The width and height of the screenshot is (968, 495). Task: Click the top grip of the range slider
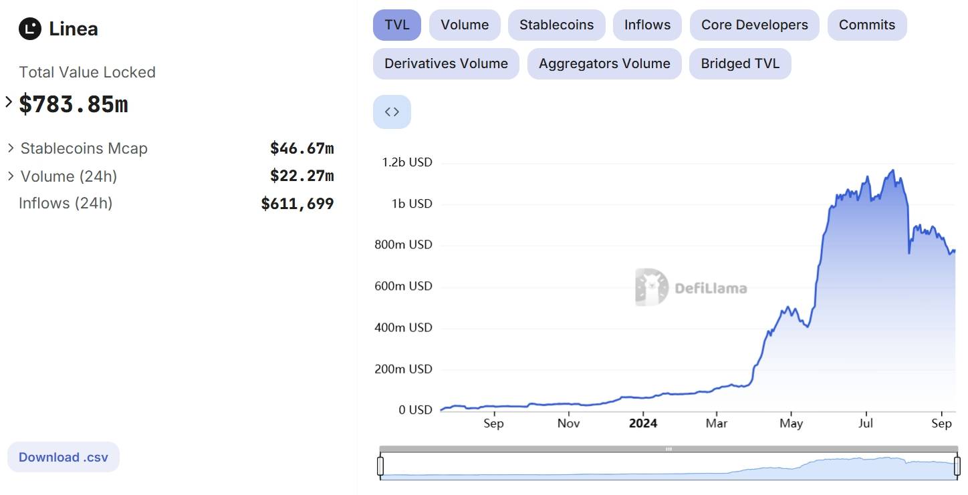[x=669, y=450]
